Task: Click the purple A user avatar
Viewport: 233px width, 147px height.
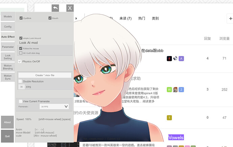Action: [181, 58]
